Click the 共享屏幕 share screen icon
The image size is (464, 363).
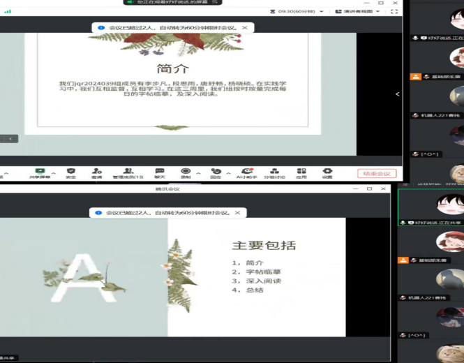tap(40, 172)
